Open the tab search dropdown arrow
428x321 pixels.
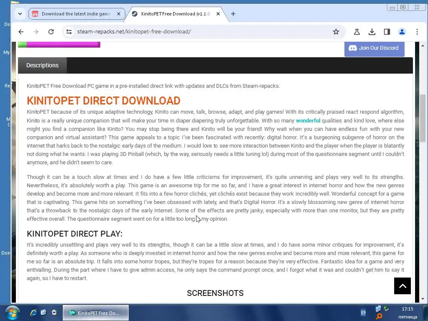tap(20, 14)
